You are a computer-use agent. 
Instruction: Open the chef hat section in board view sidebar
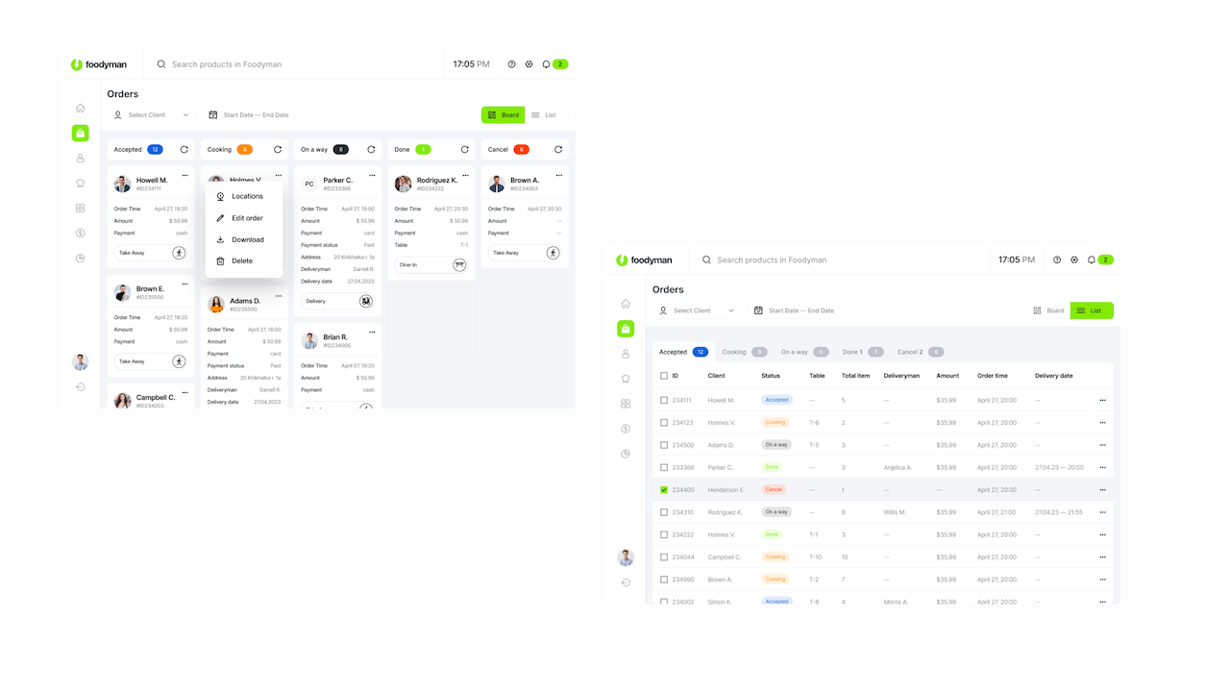tap(81, 184)
